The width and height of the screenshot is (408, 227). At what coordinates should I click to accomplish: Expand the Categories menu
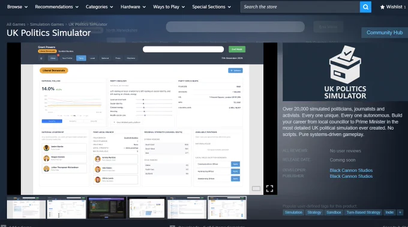[x=100, y=7]
